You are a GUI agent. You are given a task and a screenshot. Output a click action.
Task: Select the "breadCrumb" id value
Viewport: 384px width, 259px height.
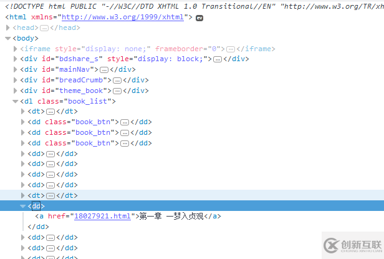[81, 80]
